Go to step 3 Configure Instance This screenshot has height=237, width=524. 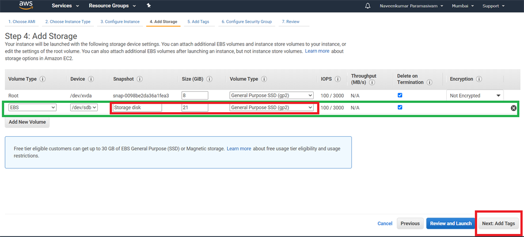(x=120, y=21)
